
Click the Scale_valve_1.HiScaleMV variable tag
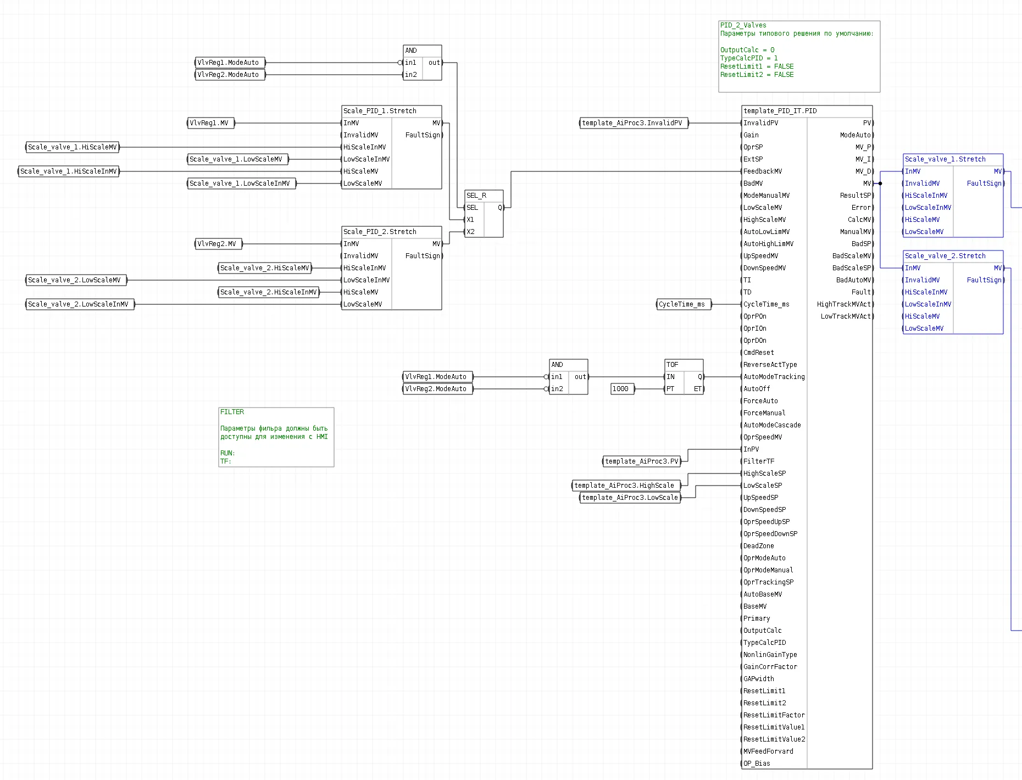click(73, 147)
